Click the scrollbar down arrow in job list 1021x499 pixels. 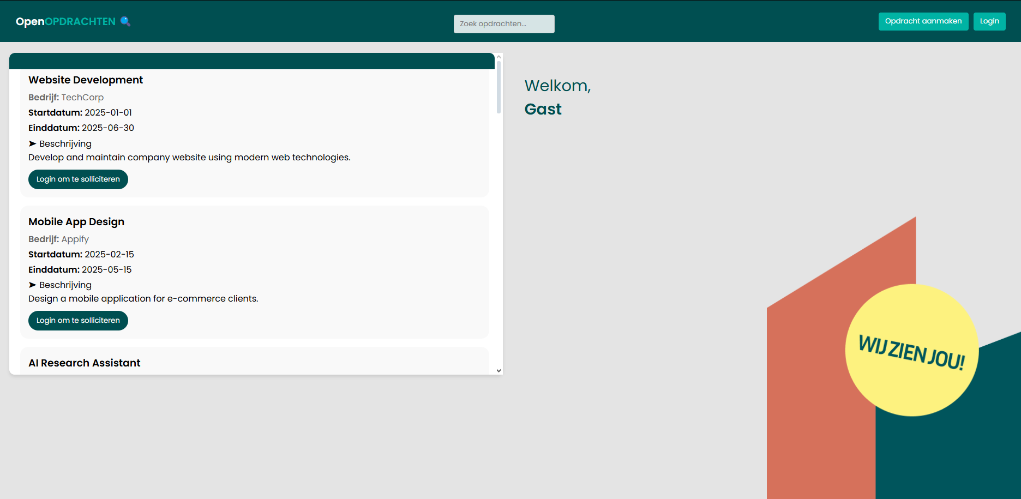pyautogui.click(x=499, y=371)
